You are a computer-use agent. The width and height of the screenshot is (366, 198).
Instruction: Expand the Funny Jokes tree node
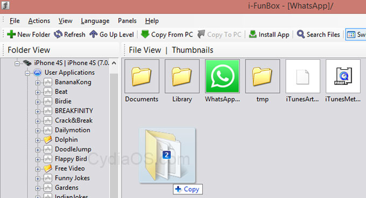pos(38,179)
